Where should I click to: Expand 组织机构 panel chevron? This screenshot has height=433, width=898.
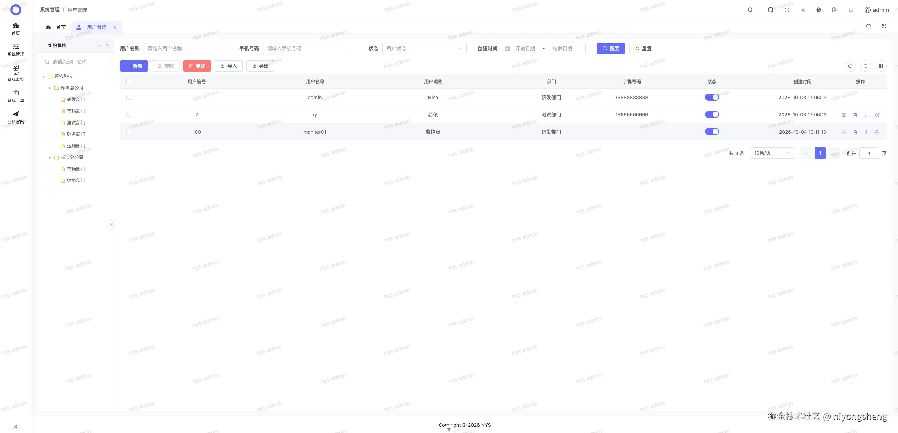point(98,46)
